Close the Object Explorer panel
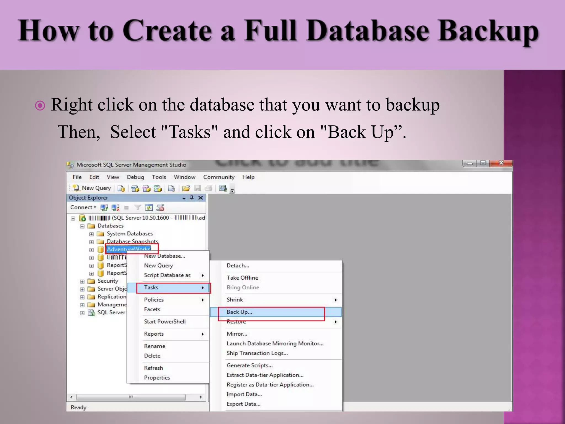Image resolution: width=565 pixels, height=424 pixels. click(x=201, y=198)
